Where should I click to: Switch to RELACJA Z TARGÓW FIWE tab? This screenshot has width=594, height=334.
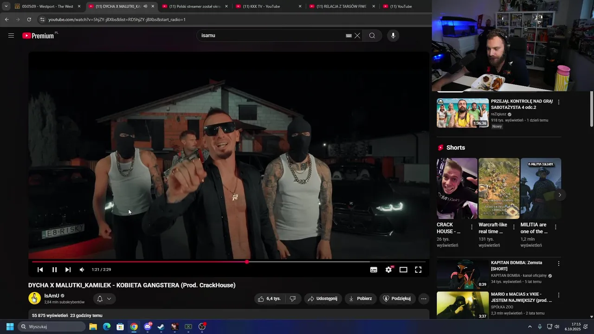342,6
